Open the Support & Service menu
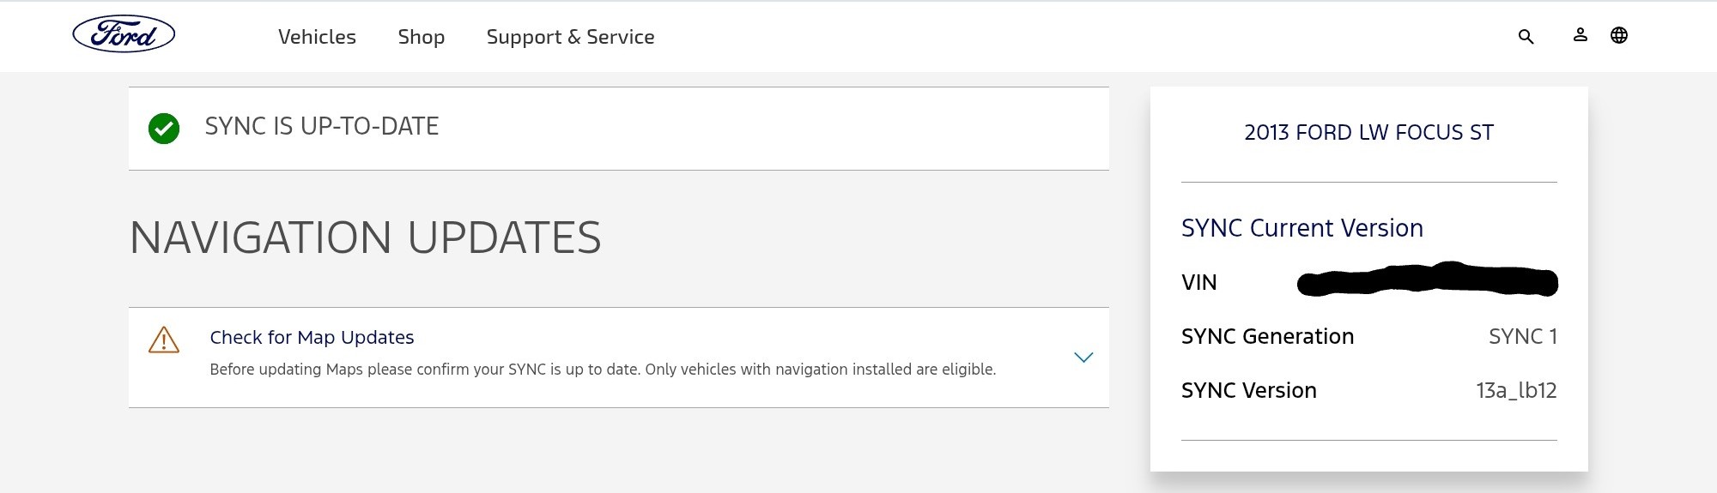Viewport: 1717px width, 493px height. (570, 37)
